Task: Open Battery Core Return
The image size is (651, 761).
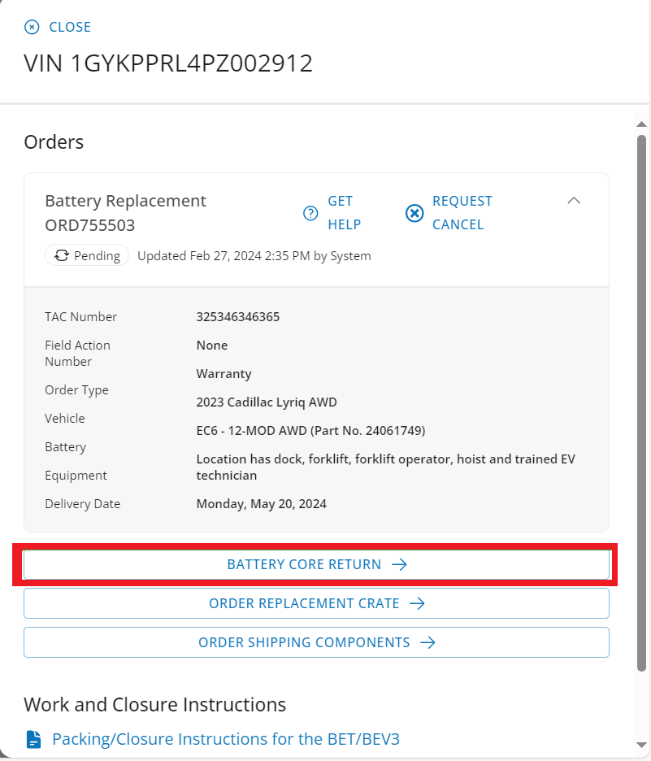Action: [x=316, y=563]
